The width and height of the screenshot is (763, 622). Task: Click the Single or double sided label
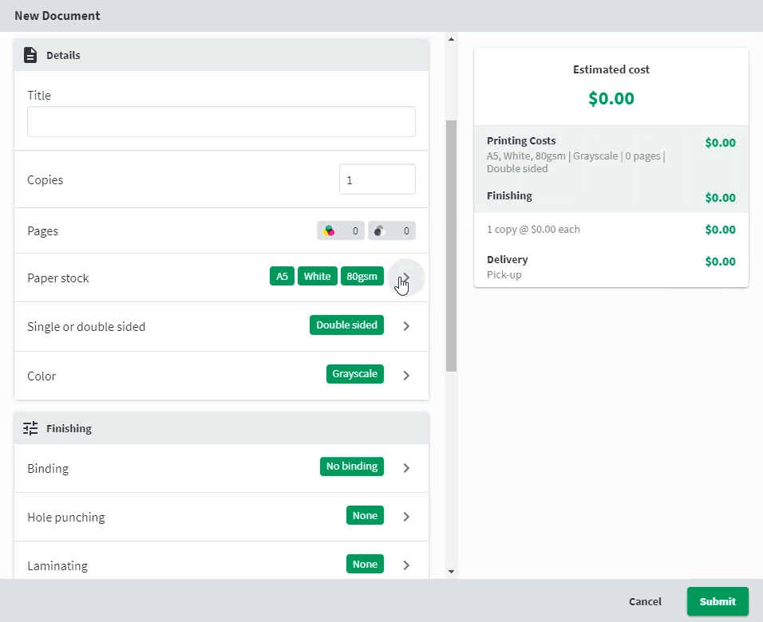tap(86, 326)
